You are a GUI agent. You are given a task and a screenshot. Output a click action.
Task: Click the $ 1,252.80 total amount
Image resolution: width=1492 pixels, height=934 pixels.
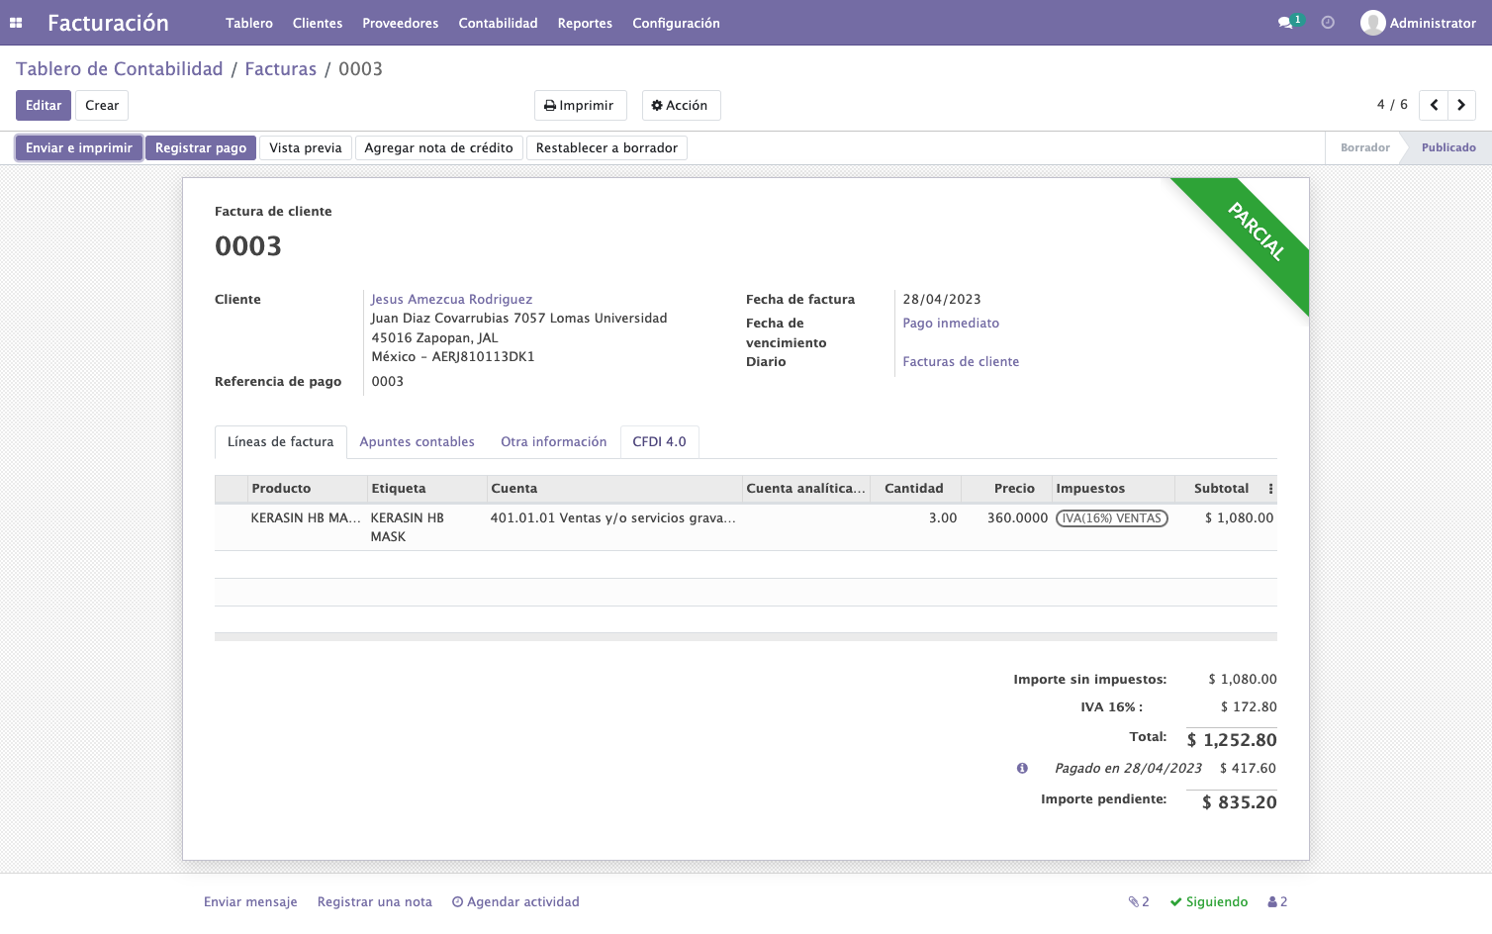click(x=1232, y=740)
